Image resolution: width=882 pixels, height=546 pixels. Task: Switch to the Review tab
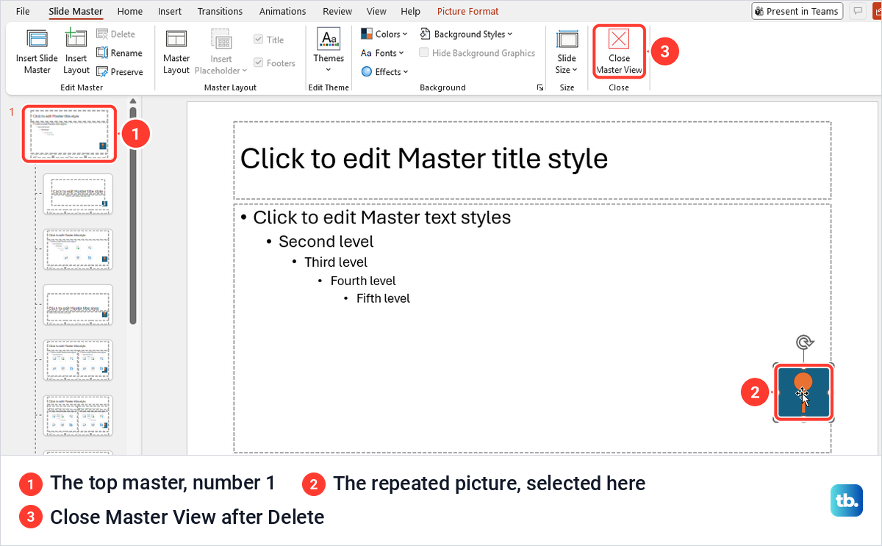[337, 11]
